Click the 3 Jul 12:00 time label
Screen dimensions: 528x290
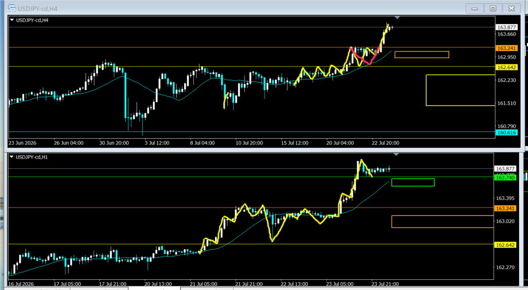157,143
